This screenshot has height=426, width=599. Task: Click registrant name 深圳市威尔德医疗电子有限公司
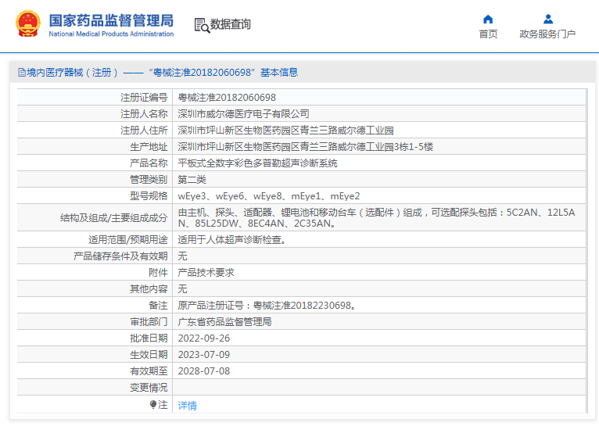pyautogui.click(x=243, y=114)
